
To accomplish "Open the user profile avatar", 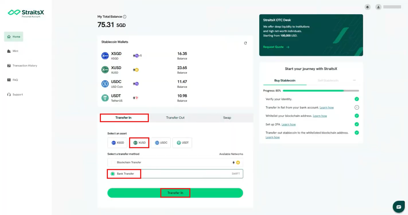I will pos(378,7).
